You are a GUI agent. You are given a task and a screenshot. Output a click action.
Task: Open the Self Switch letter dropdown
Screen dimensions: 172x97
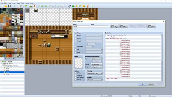[x=89, y=47]
